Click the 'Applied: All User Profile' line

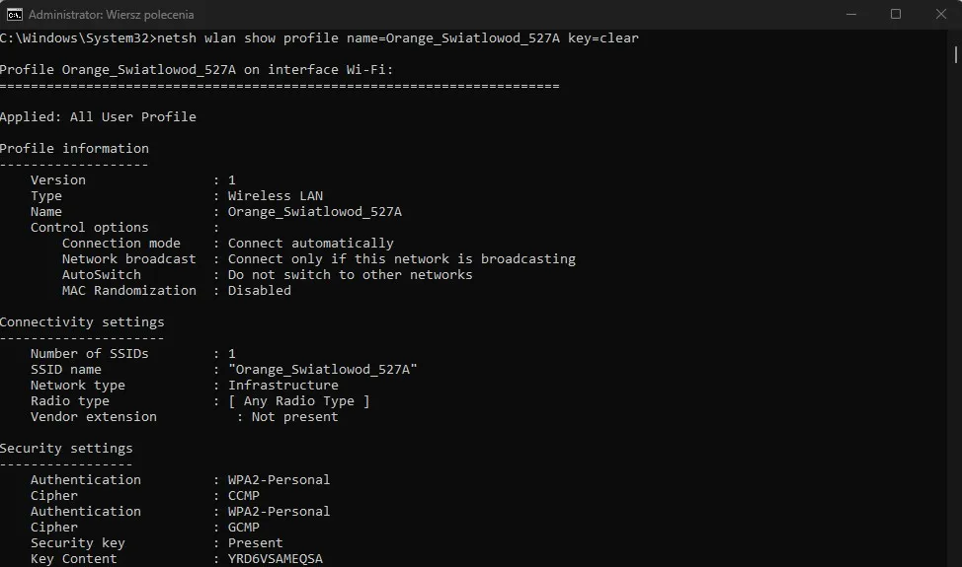click(98, 117)
